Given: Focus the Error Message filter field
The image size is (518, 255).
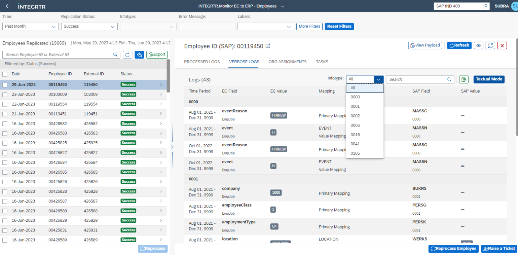Looking at the screenshot, I should point(207,26).
